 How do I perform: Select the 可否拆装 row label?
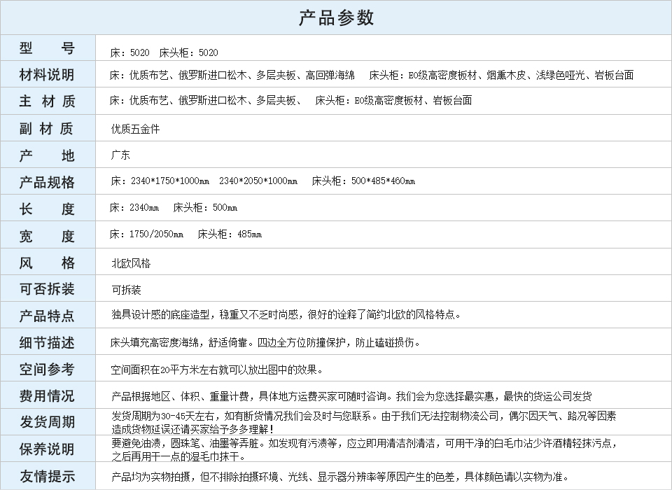click(47, 289)
